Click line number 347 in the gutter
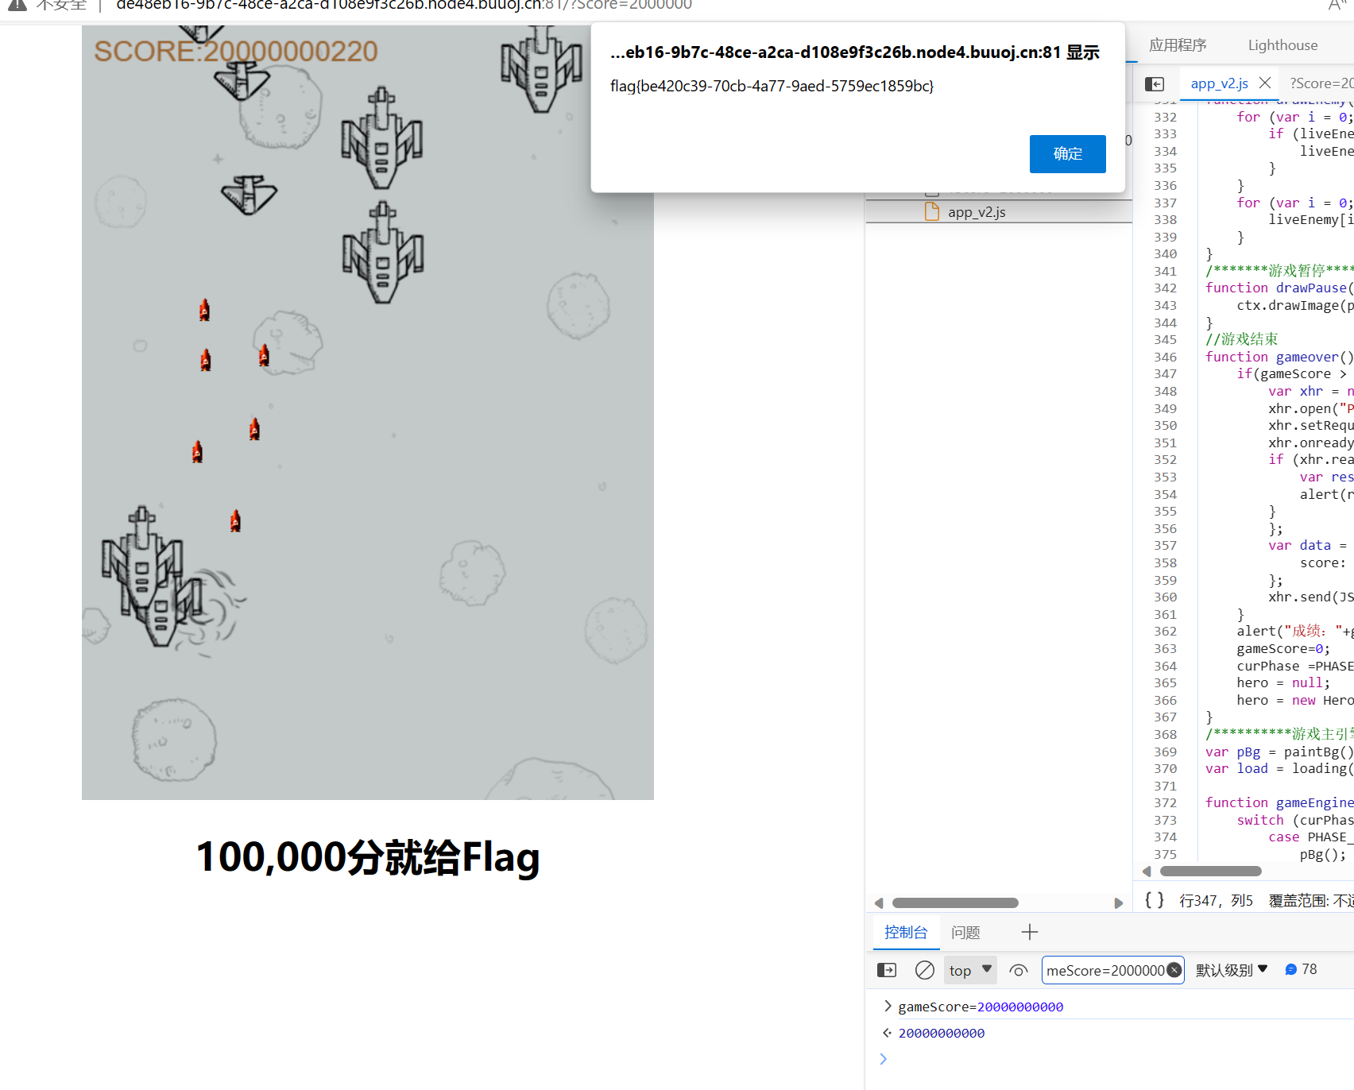Screen dimensions: 1354x1090 pos(1165,374)
